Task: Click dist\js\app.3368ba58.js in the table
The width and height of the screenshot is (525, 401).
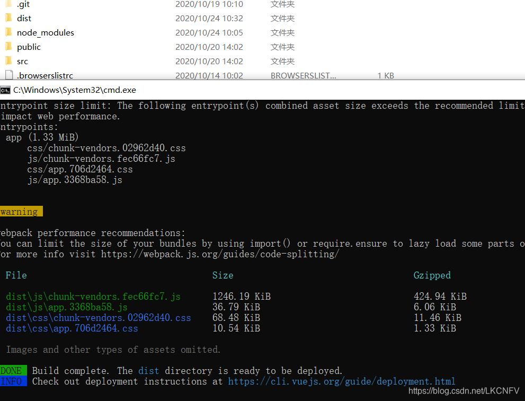Action: [67, 307]
